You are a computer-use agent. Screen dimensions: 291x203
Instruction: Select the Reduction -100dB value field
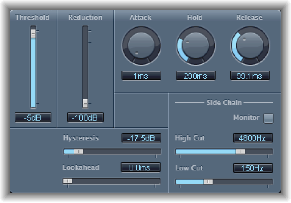(x=85, y=117)
